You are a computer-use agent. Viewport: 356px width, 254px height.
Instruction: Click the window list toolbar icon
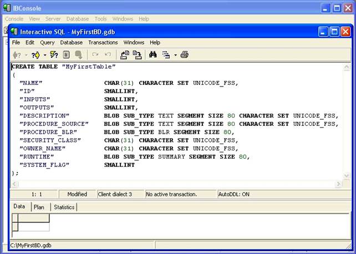[166, 54]
